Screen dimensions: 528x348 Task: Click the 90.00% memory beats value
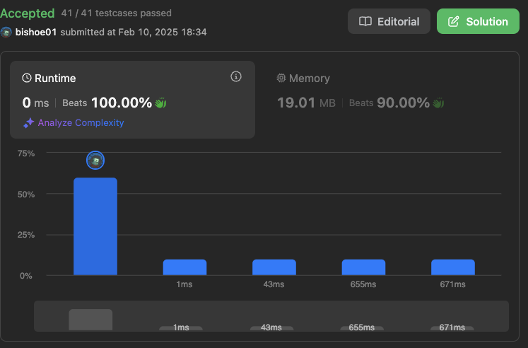[x=403, y=103]
